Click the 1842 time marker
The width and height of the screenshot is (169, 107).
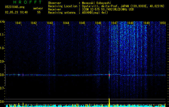[x=34, y=23]
